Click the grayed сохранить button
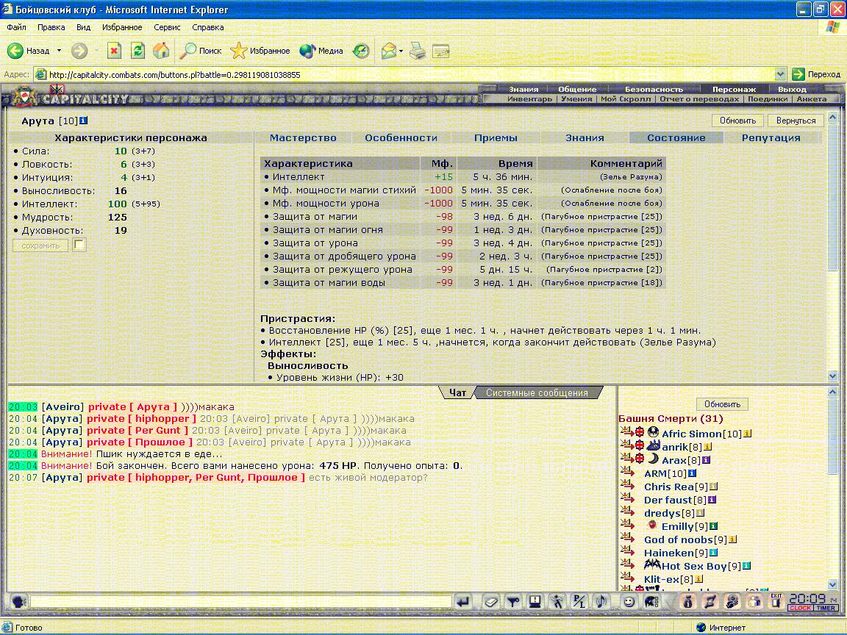The image size is (847, 635). [40, 245]
